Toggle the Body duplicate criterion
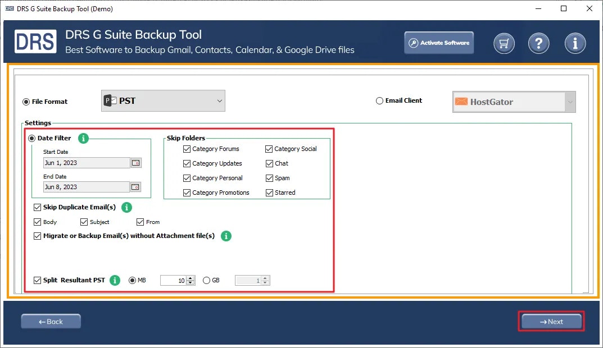This screenshot has width=603, height=348. click(37, 222)
